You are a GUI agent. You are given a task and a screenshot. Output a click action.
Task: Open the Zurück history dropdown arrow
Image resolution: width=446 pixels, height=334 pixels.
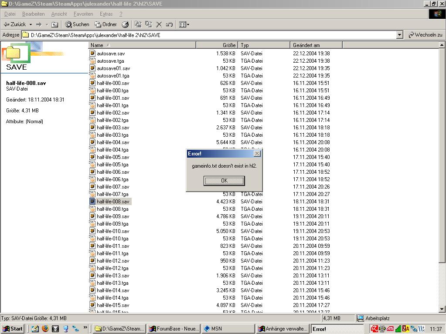31,24
